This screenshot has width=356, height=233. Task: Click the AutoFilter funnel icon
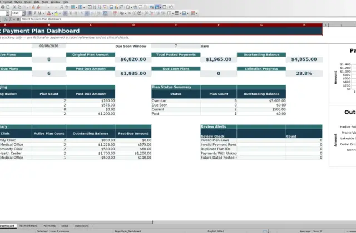pos(105,7)
